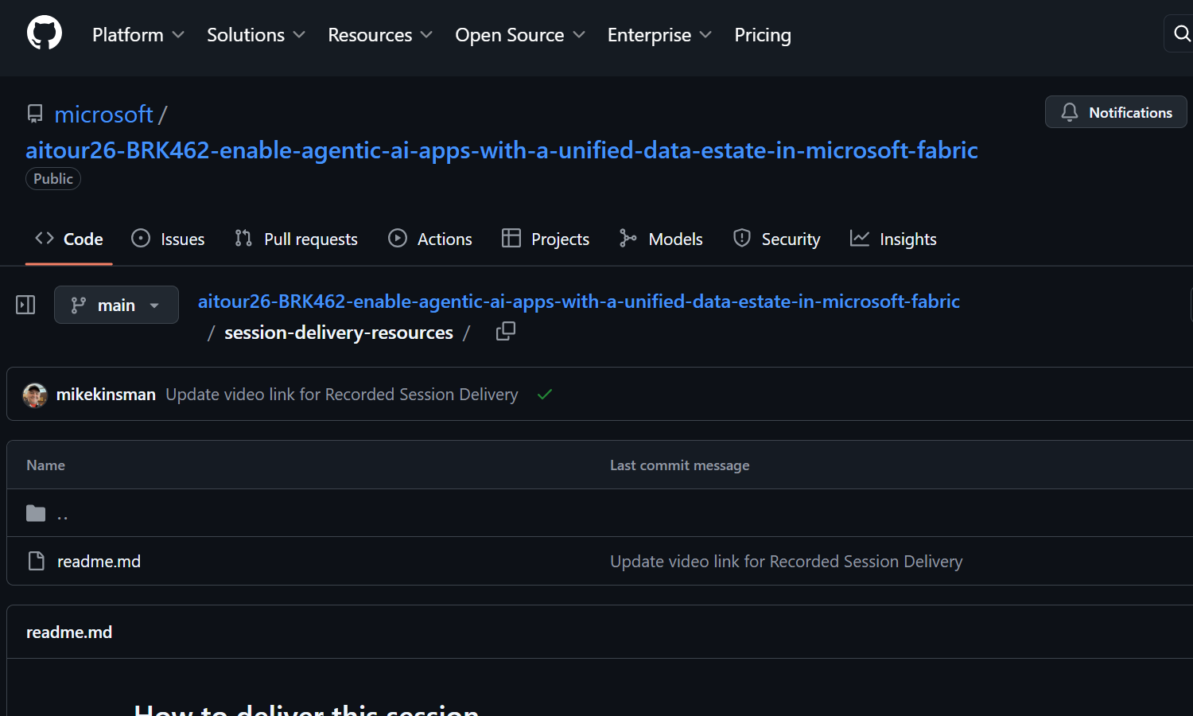
Task: Click the green commit status checkmark
Action: (x=545, y=395)
